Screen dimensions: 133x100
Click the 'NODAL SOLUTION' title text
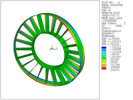[112, 5]
